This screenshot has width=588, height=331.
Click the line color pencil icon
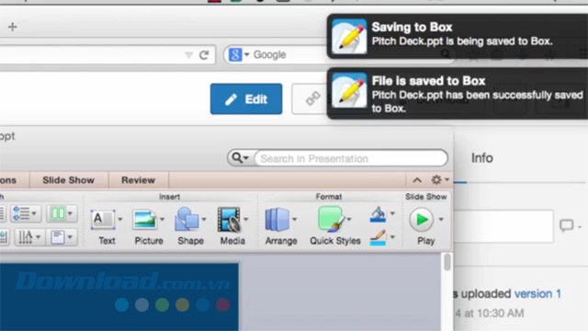pyautogui.click(x=378, y=237)
